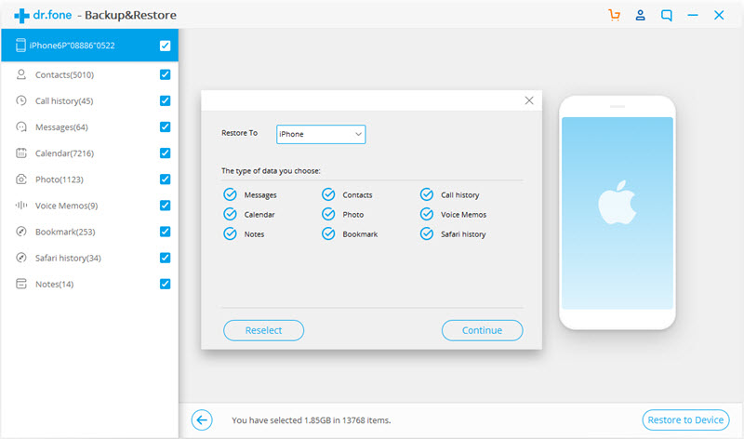Open the feedback chat icon
Viewport: 744px width, 439px height.
(x=666, y=15)
